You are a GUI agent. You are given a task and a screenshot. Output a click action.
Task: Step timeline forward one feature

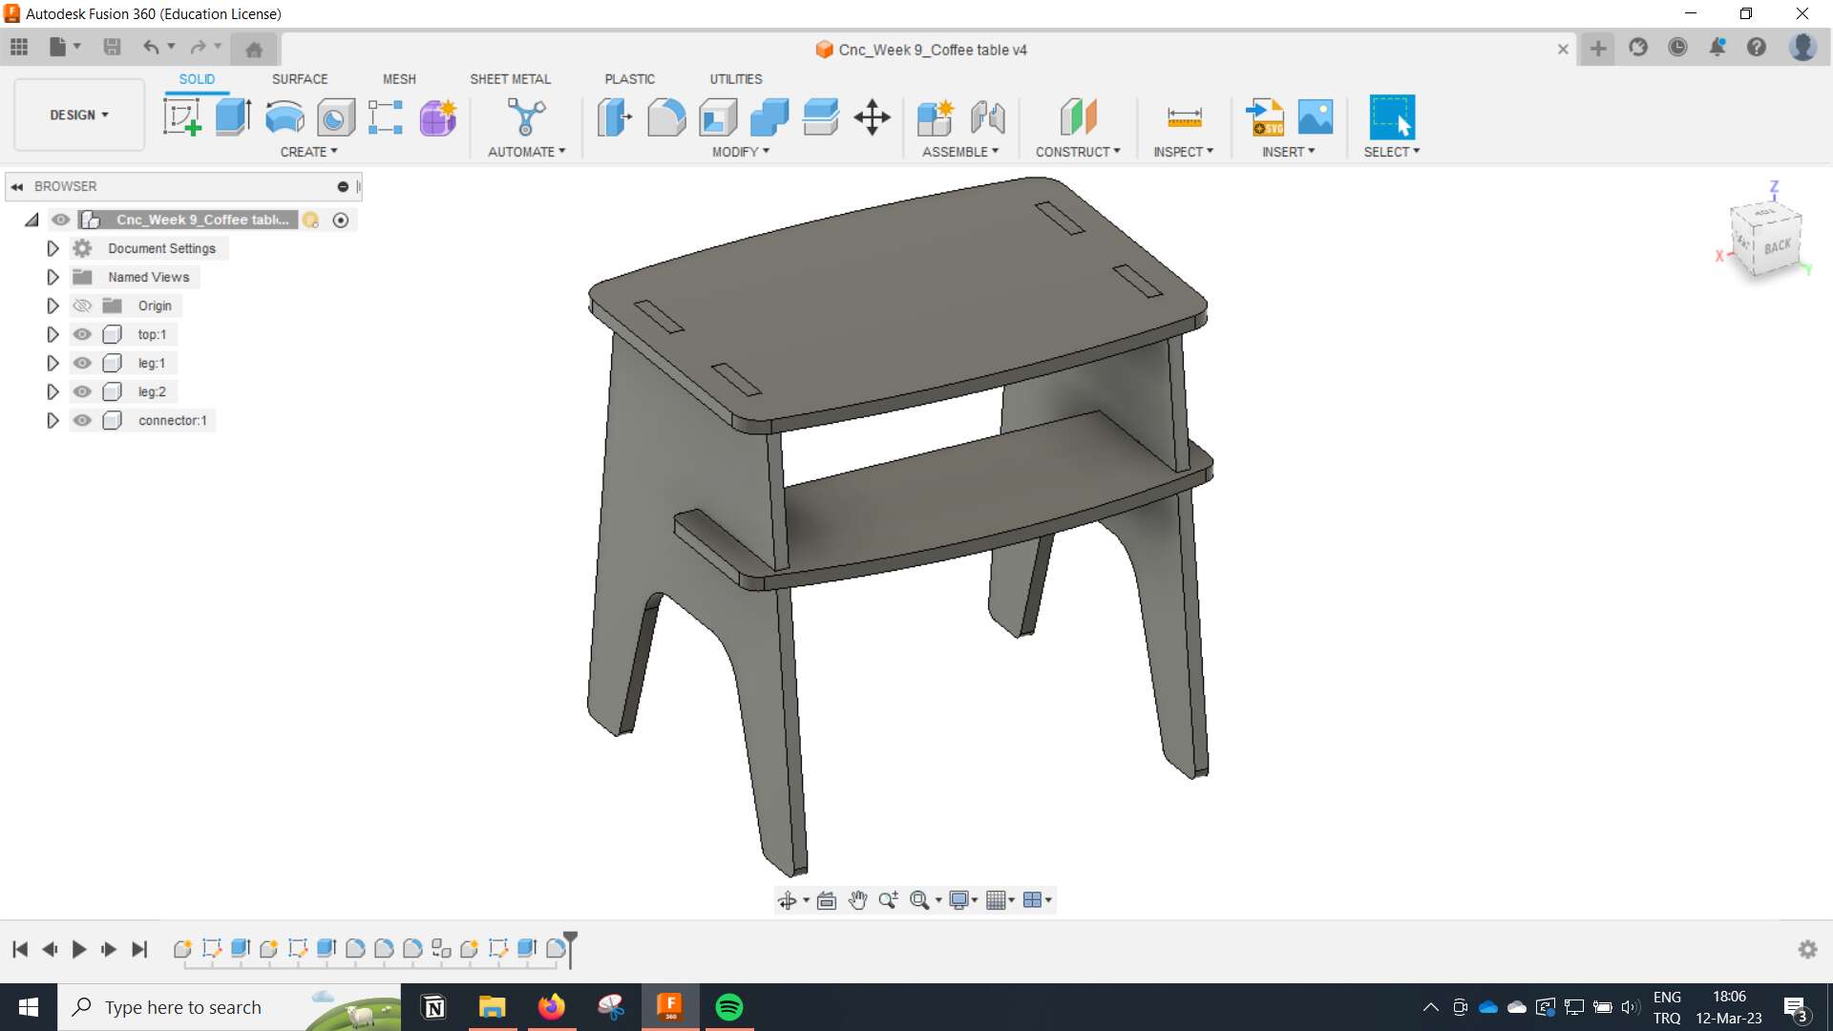109,949
